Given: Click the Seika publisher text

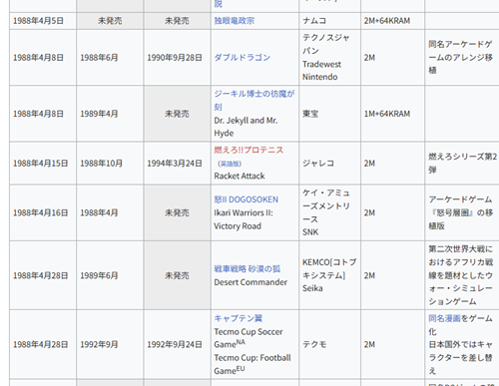Looking at the screenshot, I should [312, 288].
